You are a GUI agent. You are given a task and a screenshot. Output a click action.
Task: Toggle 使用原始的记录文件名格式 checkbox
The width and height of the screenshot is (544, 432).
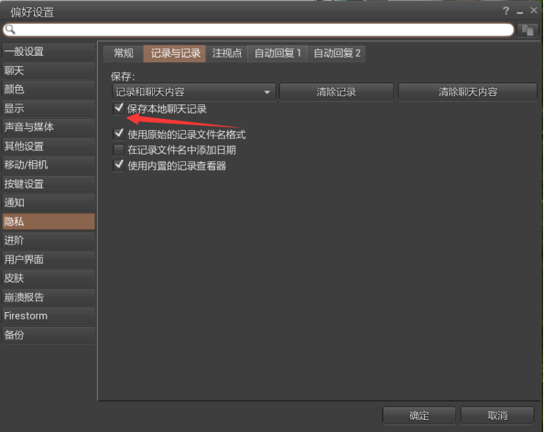point(119,134)
